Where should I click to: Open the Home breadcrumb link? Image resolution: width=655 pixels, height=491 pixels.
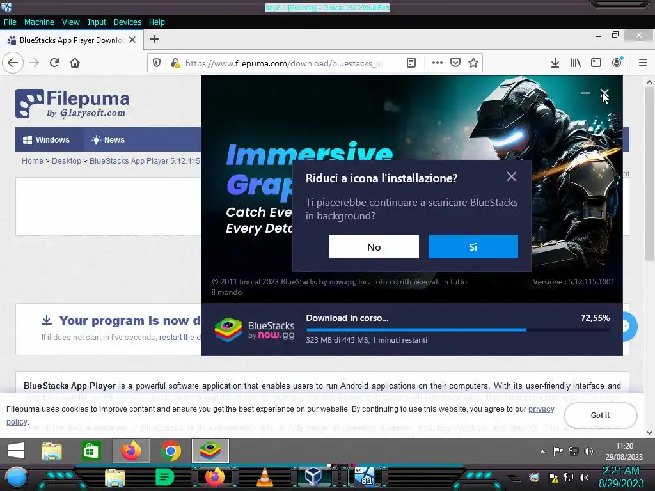(33, 160)
